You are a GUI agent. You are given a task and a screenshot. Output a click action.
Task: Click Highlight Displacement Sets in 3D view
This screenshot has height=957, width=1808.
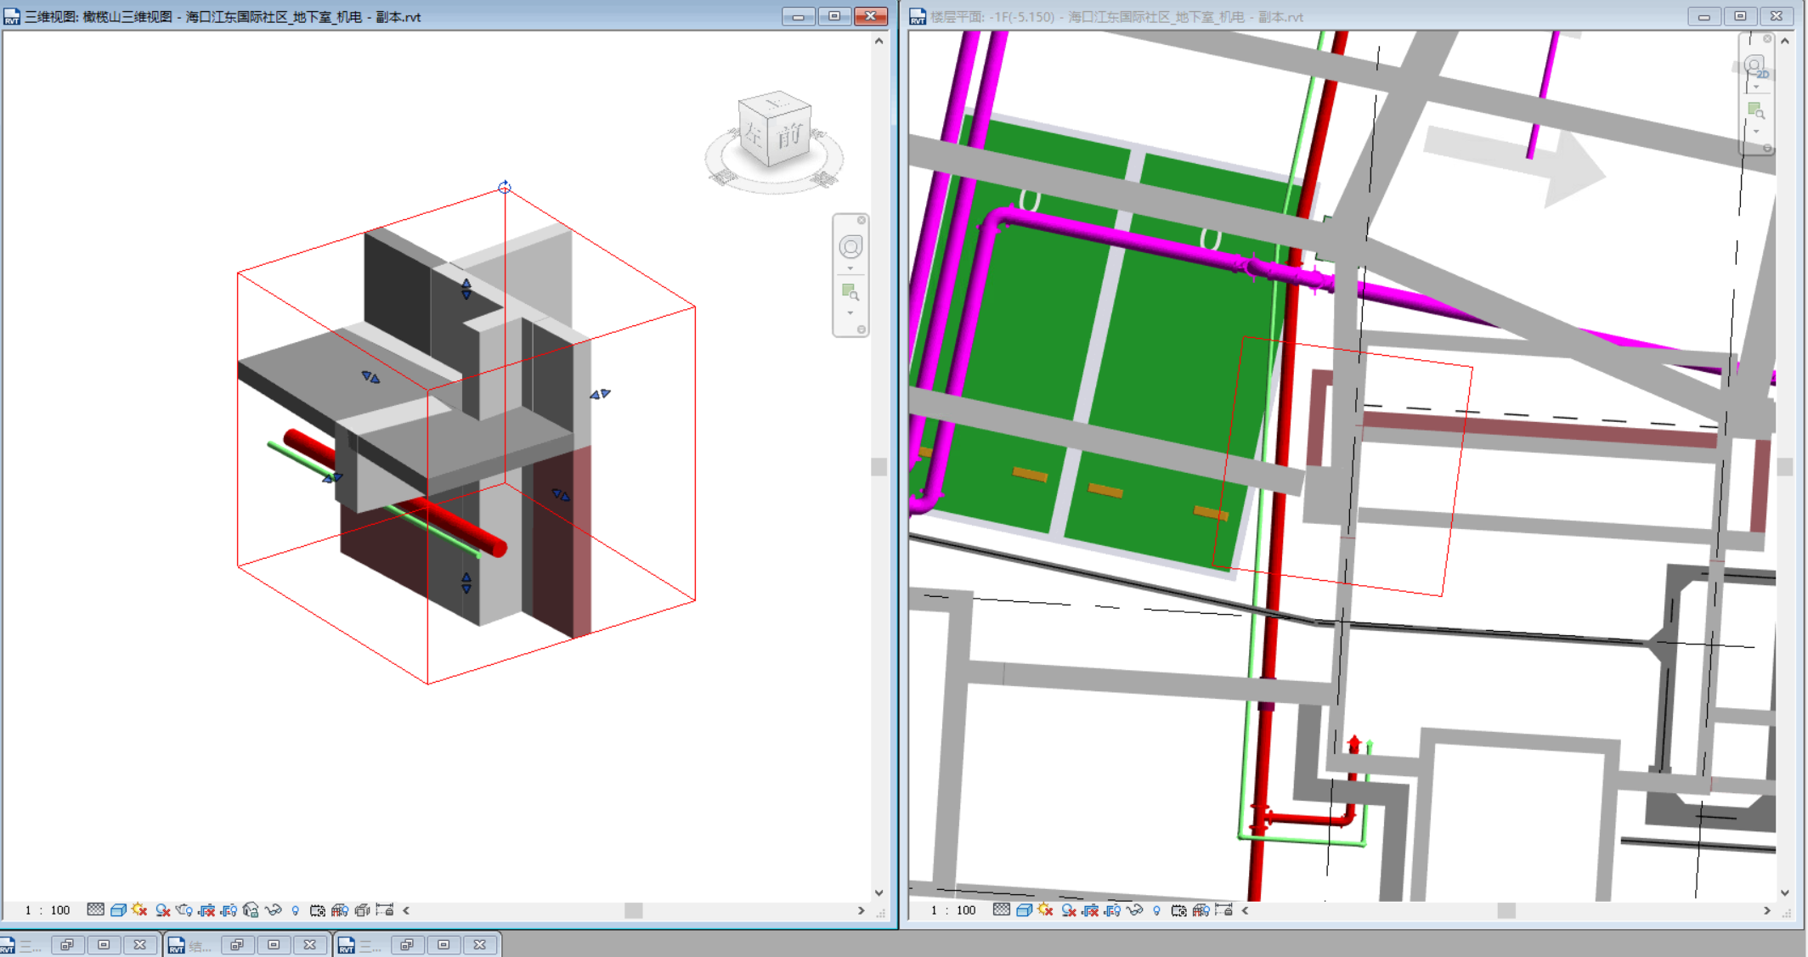(362, 910)
